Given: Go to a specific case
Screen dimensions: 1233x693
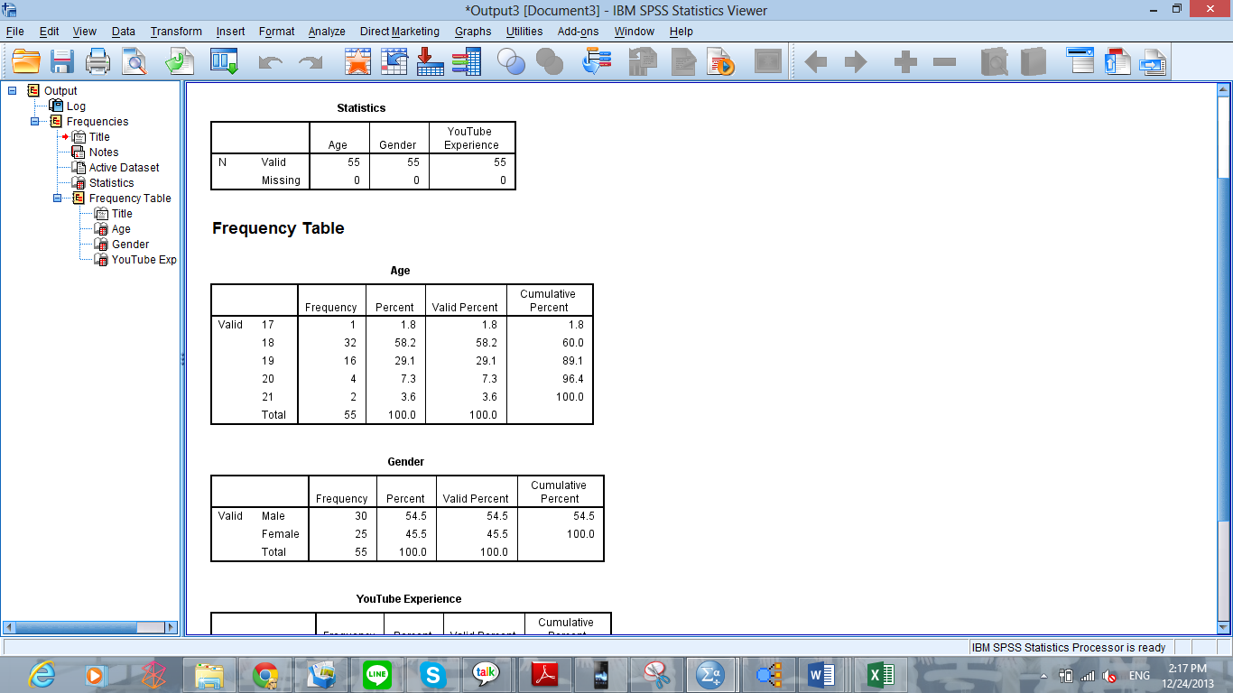Looking at the screenshot, I should tap(394, 61).
